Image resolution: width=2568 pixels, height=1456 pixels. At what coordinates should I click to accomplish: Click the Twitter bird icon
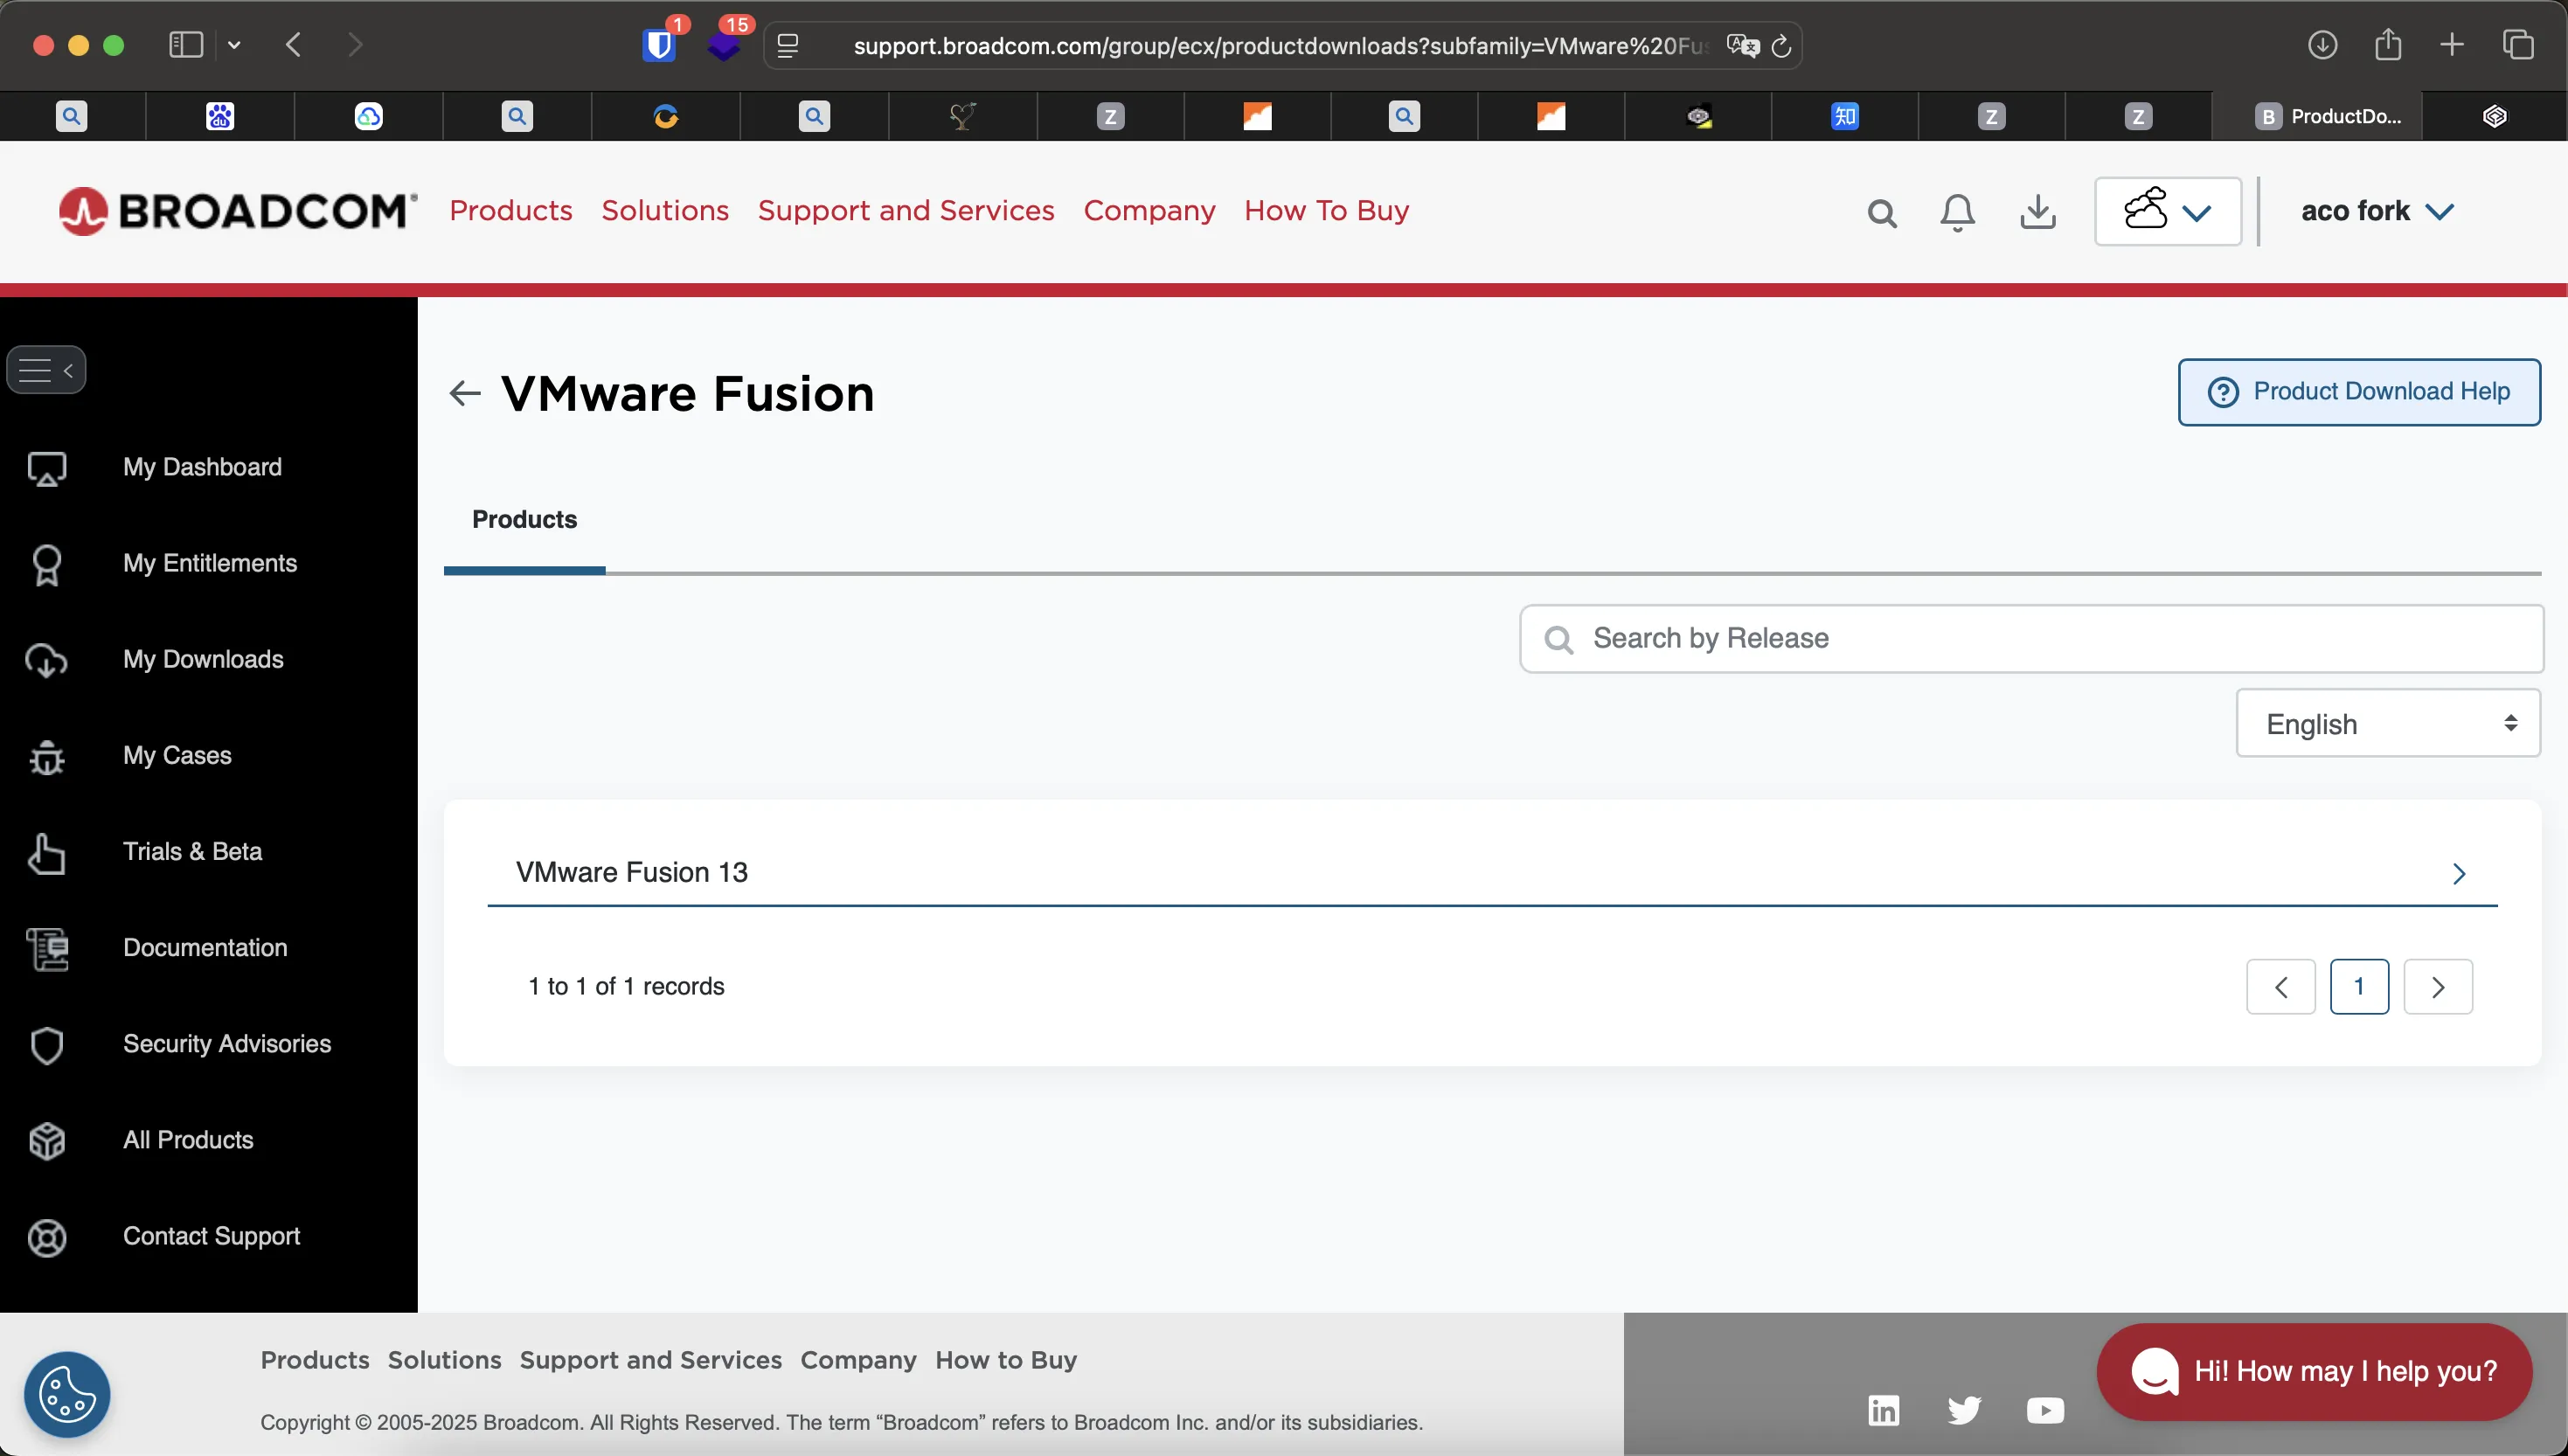pyautogui.click(x=1963, y=1410)
